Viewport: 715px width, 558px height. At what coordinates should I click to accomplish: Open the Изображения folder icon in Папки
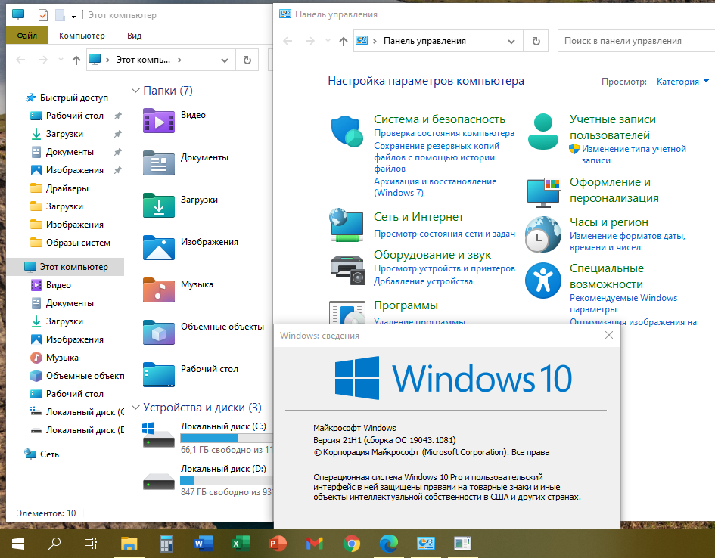[158, 247]
